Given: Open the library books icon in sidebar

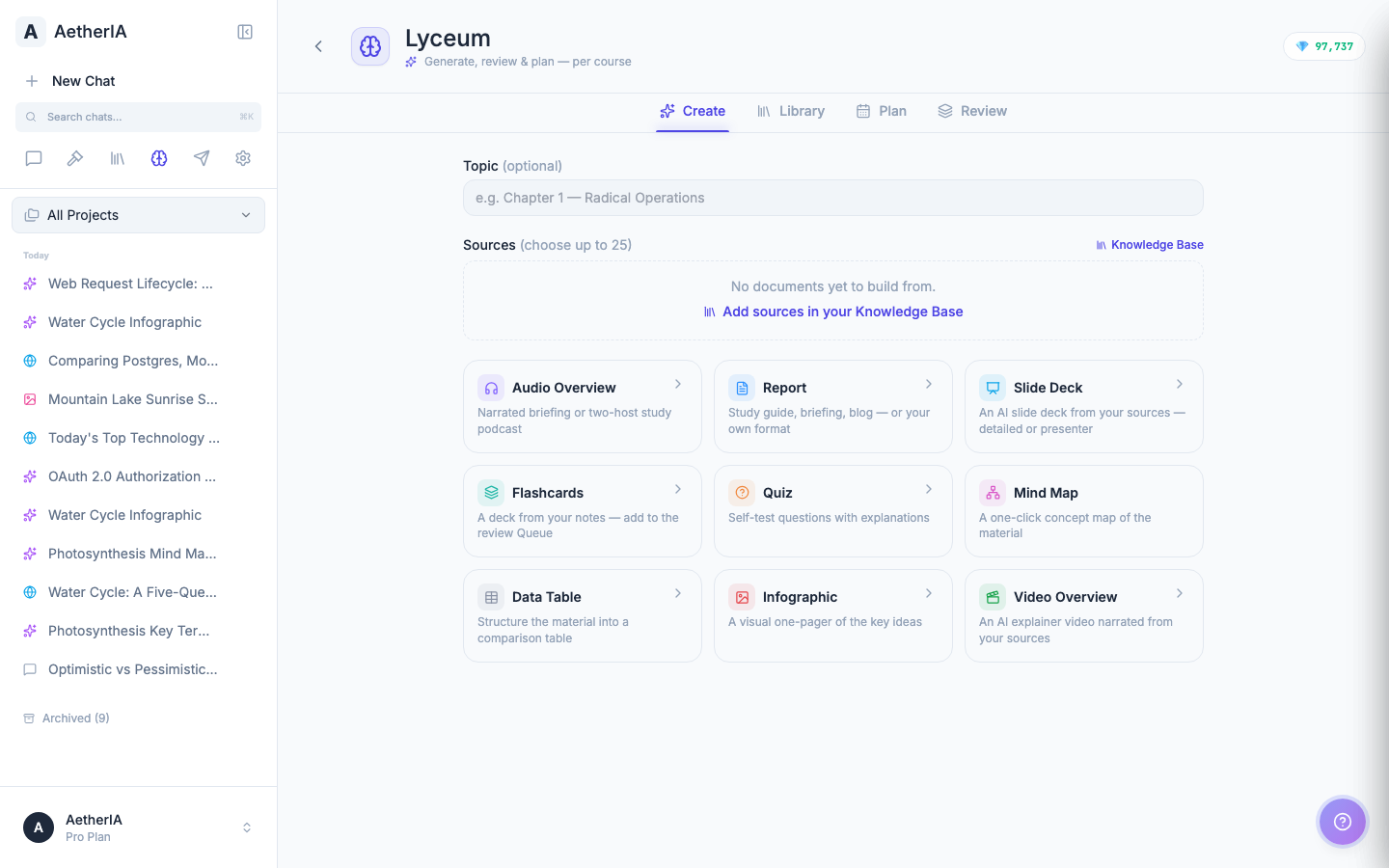Looking at the screenshot, I should [x=118, y=158].
